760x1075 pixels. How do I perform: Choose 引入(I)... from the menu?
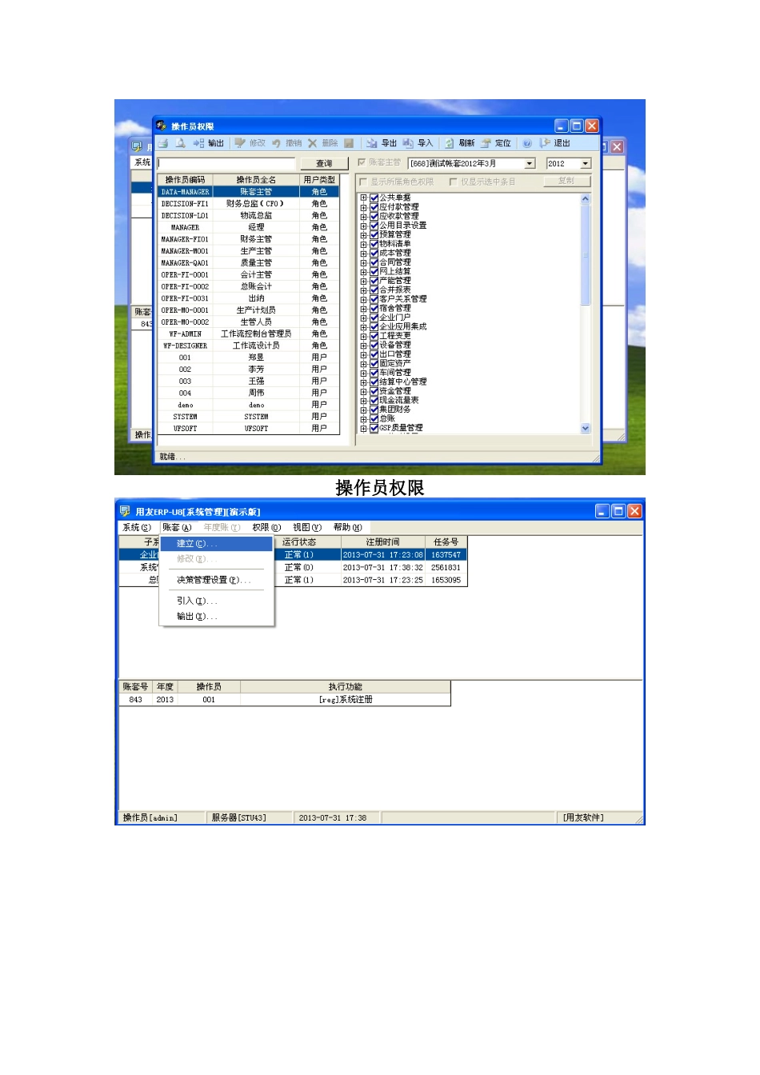216,601
